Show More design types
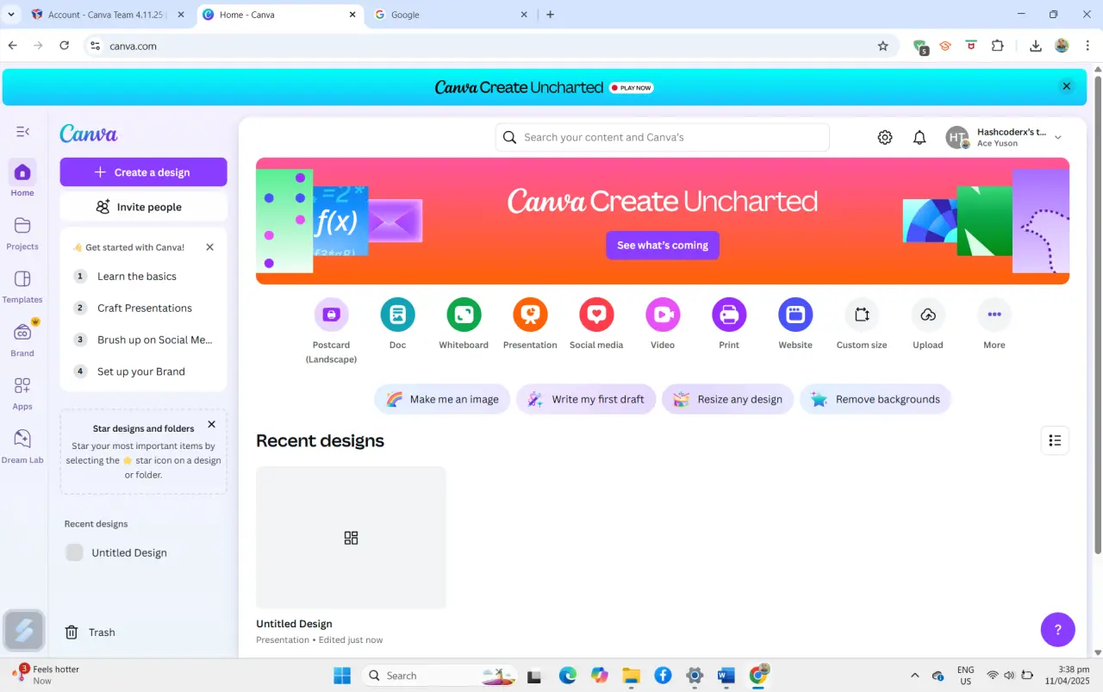This screenshot has width=1103, height=692. tap(994, 324)
